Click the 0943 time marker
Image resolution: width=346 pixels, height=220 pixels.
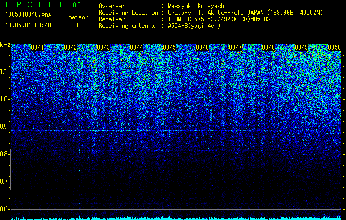pyautogui.click(x=103, y=47)
